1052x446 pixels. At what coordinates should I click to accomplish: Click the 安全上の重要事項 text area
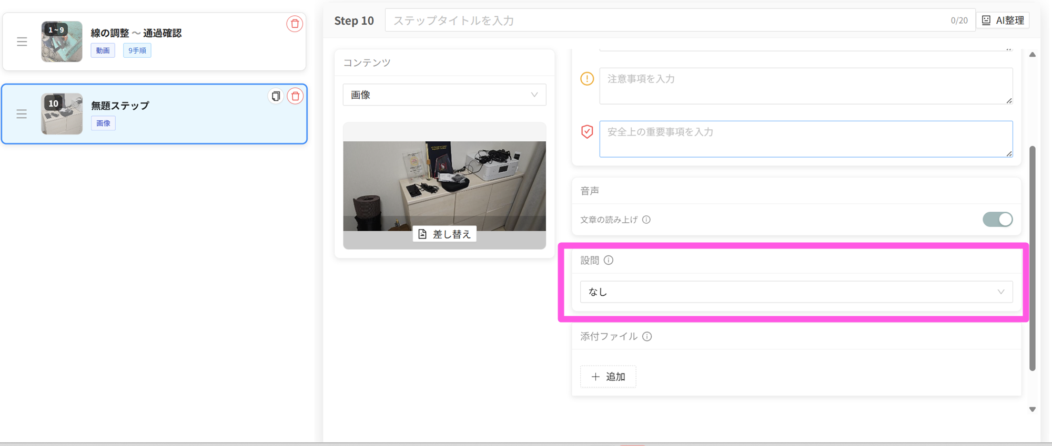(x=805, y=139)
